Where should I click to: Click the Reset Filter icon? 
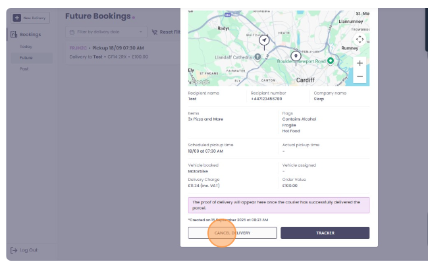[x=155, y=32]
